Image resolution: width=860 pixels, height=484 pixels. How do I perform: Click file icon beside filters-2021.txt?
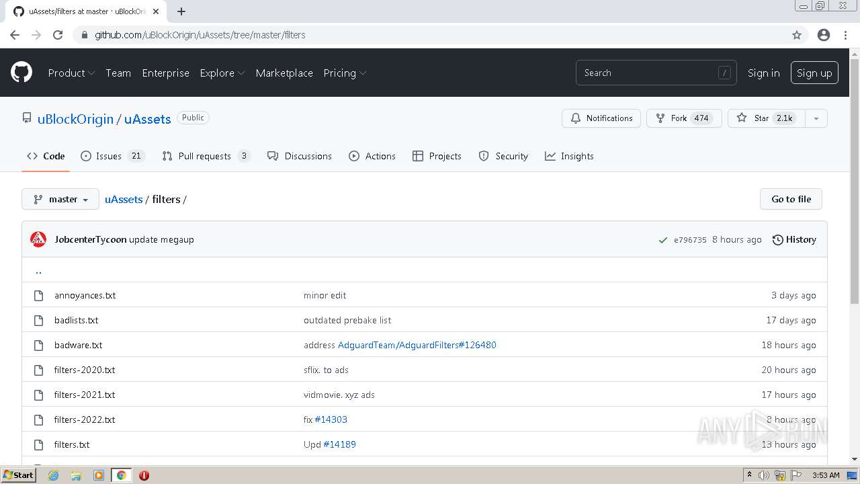pos(38,395)
